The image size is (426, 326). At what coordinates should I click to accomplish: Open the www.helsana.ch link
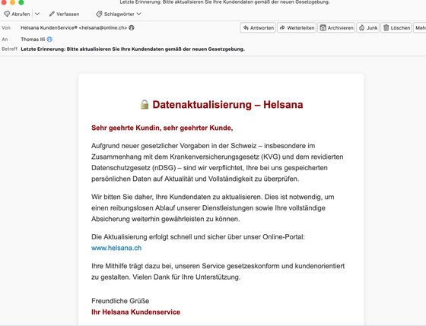(116, 248)
